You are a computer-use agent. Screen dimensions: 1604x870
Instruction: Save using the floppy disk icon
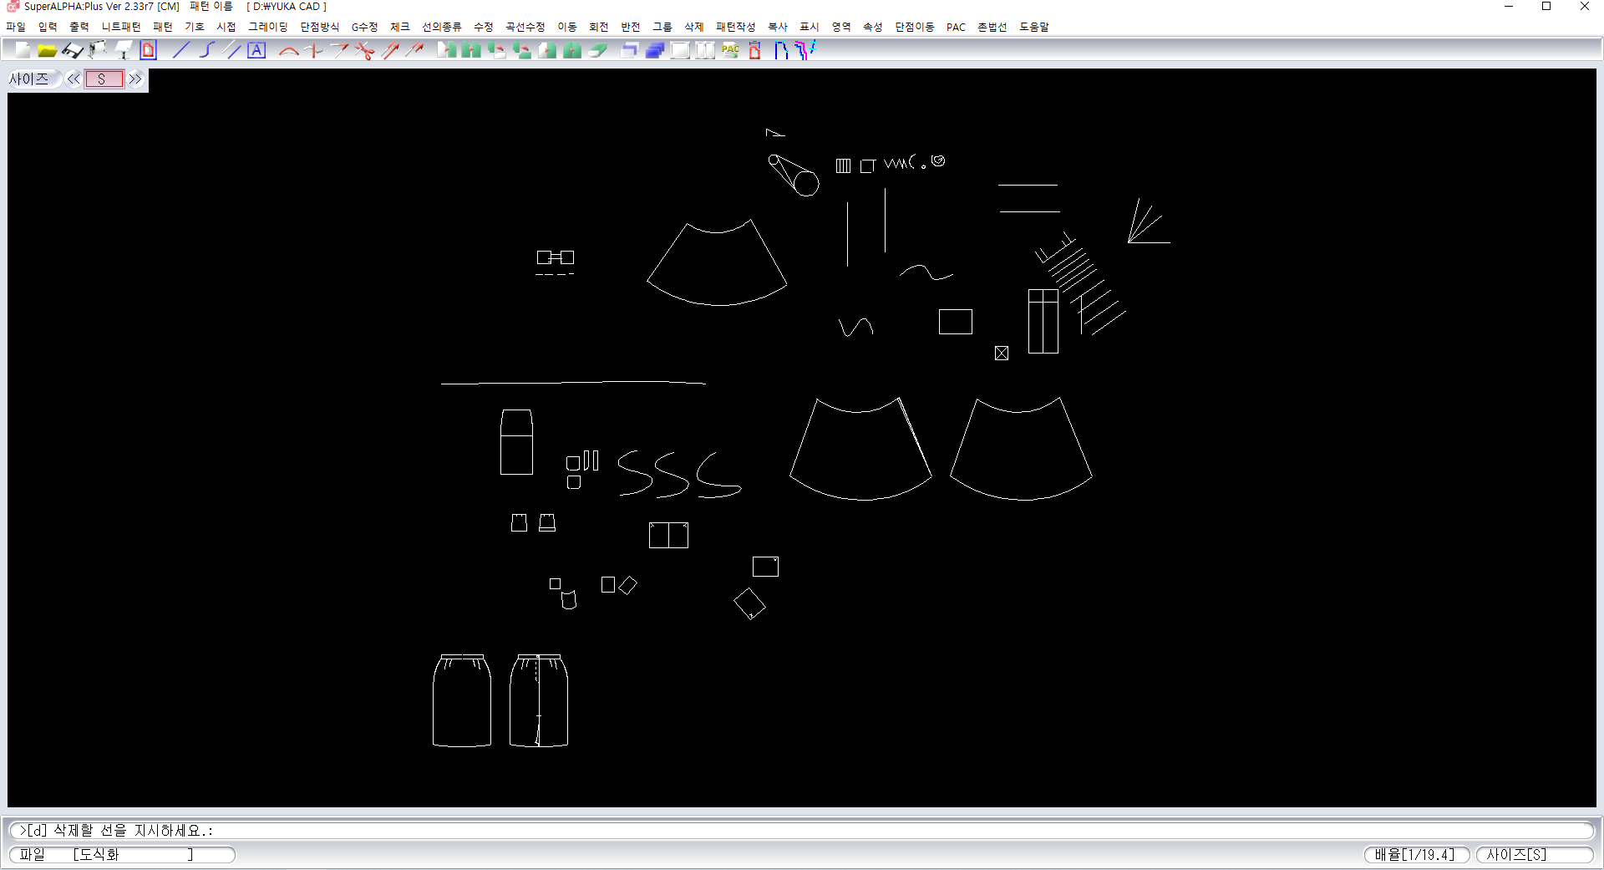coord(73,50)
